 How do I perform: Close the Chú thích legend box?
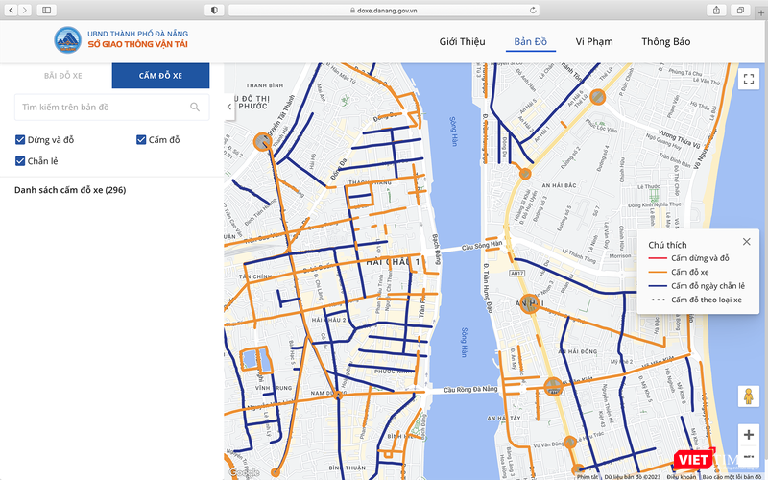coord(747,242)
